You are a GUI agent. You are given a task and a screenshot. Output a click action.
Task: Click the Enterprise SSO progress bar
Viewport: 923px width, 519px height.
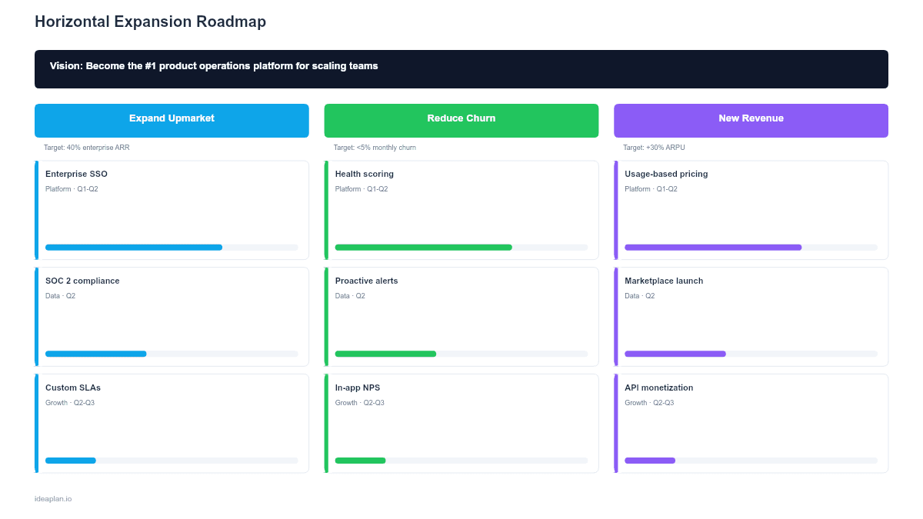point(172,247)
